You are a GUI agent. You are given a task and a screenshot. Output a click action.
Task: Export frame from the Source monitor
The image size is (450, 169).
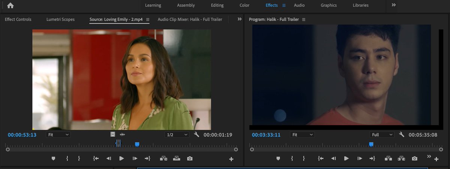(x=190, y=159)
